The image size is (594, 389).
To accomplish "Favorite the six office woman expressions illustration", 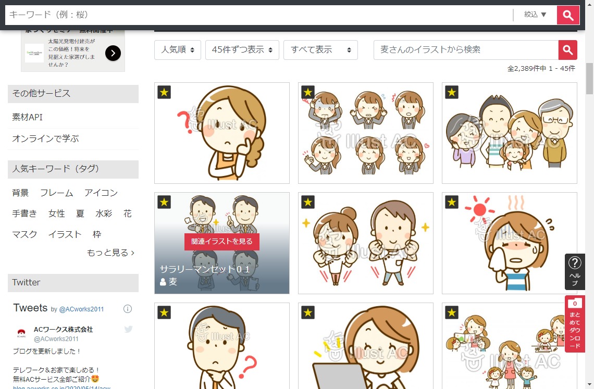I will tap(308, 92).
